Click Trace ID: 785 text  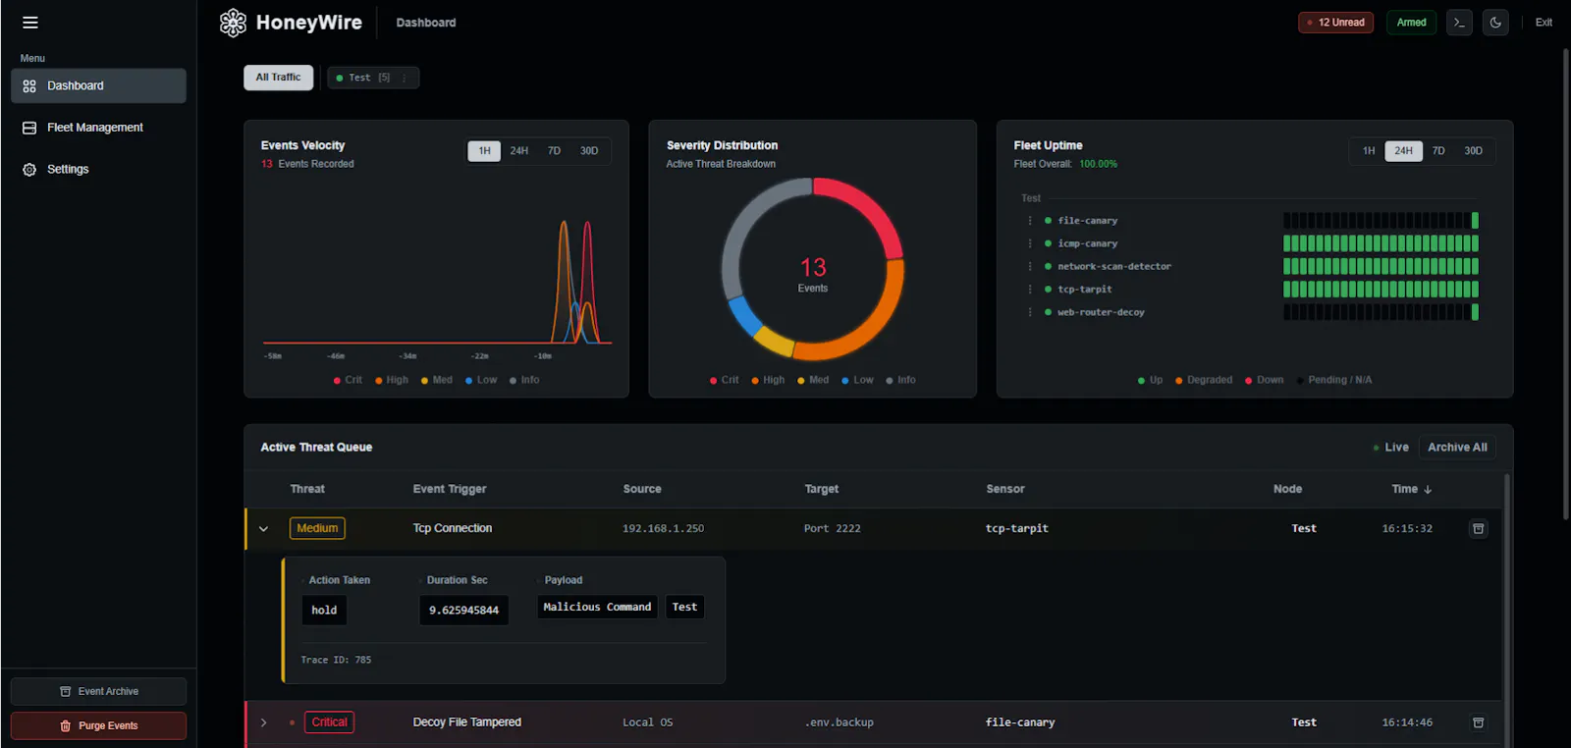coord(336,660)
